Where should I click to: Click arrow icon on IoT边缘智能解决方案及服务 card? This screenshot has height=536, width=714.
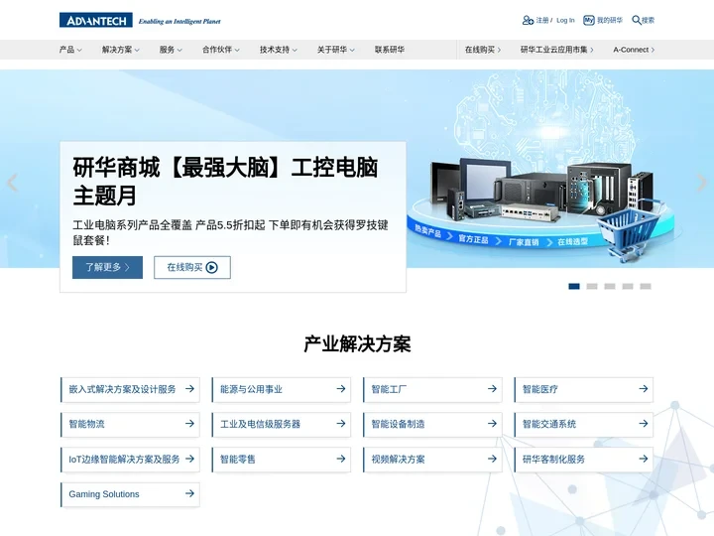tap(189, 459)
